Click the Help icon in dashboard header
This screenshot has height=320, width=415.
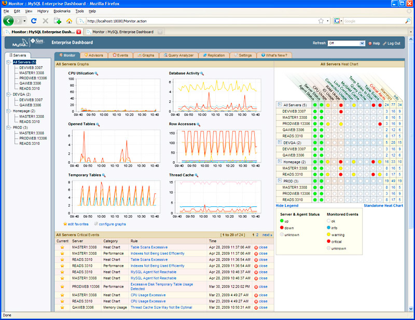click(x=370, y=44)
